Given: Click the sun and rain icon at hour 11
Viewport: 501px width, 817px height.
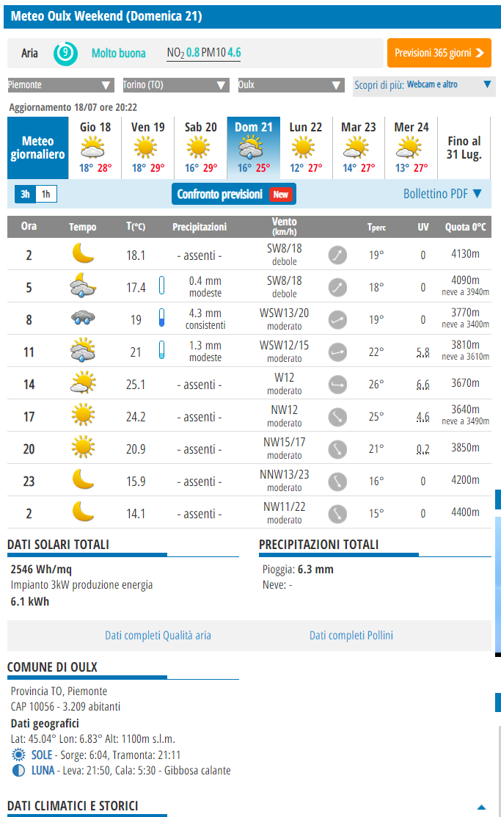Looking at the screenshot, I should [x=83, y=350].
